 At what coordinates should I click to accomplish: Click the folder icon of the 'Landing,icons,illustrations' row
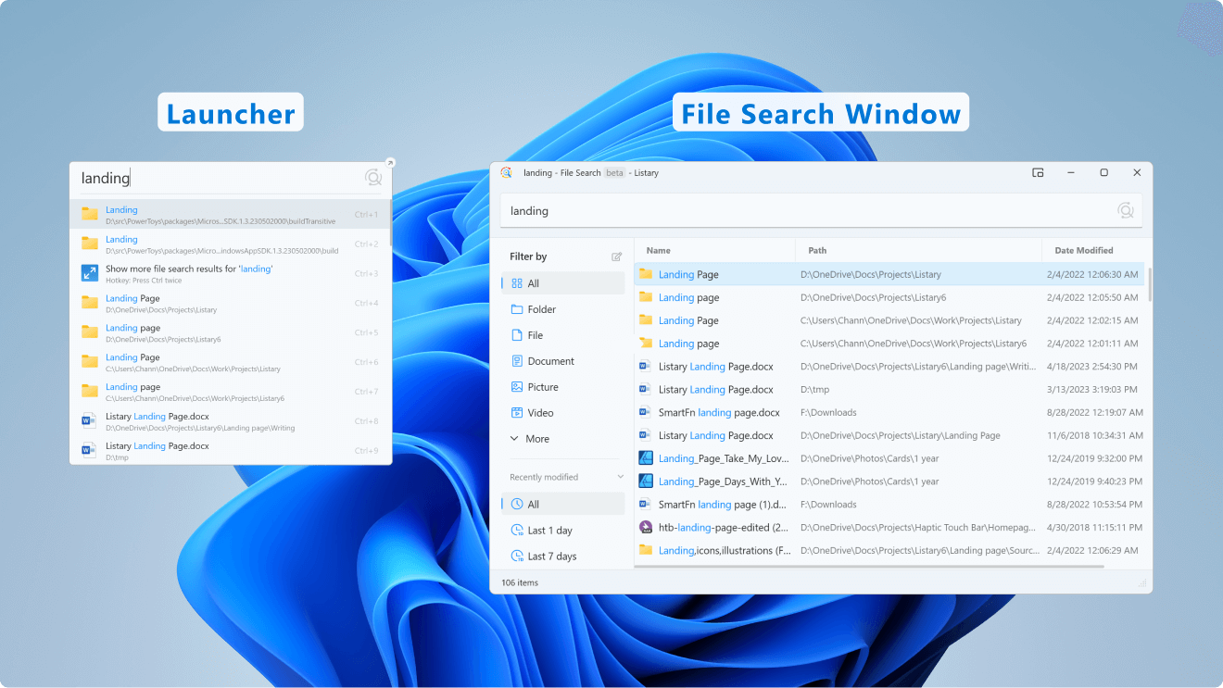point(646,550)
